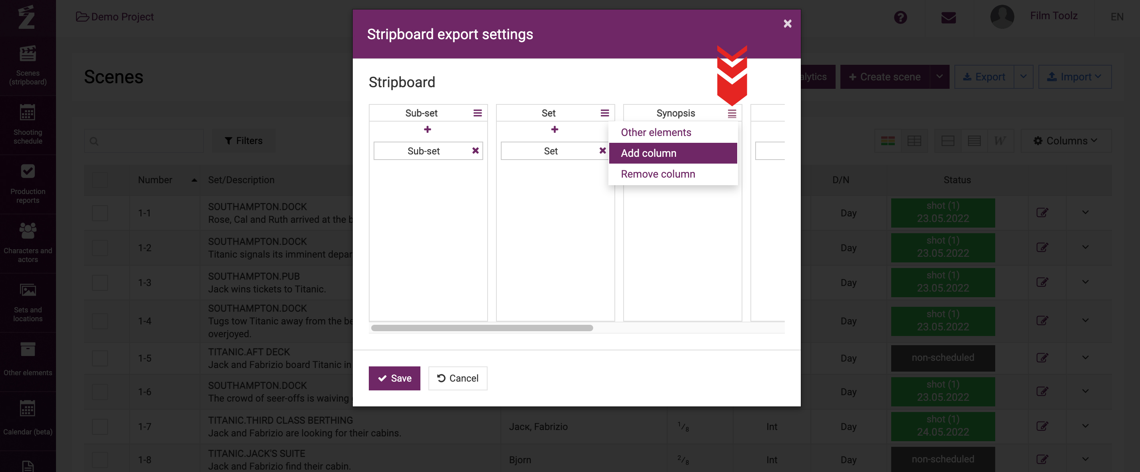Open the messages envelope icon

coord(948,18)
